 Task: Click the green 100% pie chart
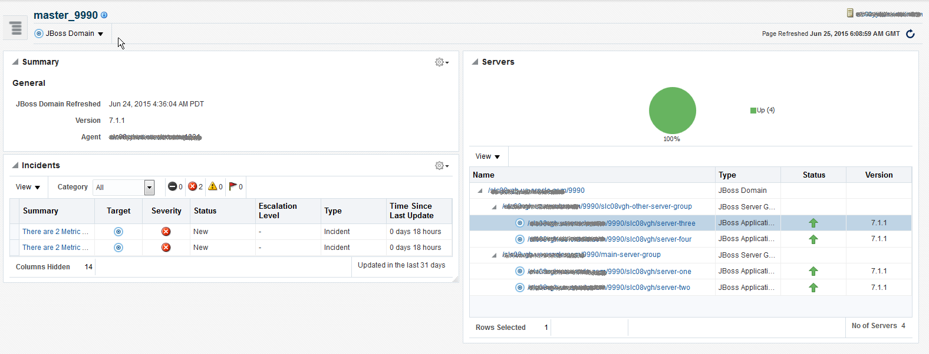[673, 111]
